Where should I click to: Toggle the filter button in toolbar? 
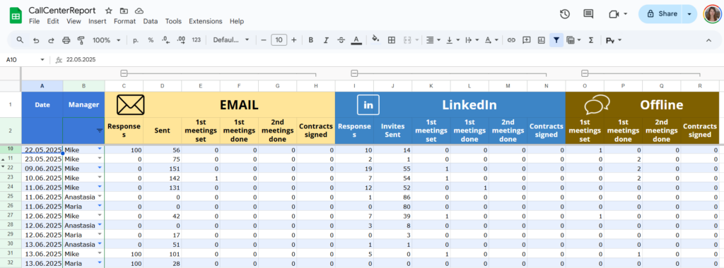coord(556,40)
